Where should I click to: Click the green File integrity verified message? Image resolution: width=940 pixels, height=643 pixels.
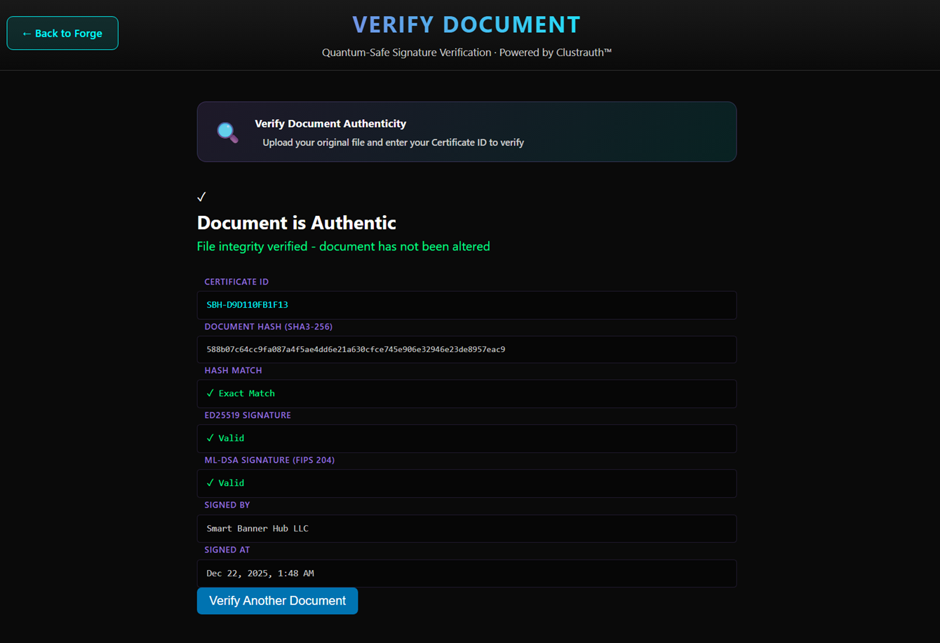click(343, 247)
